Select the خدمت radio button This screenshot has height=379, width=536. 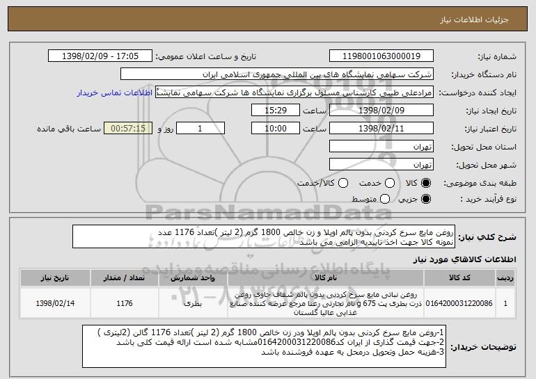[x=390, y=183]
